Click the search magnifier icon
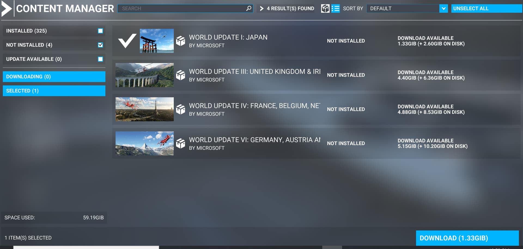The height and width of the screenshot is (249, 523). pyautogui.click(x=249, y=8)
